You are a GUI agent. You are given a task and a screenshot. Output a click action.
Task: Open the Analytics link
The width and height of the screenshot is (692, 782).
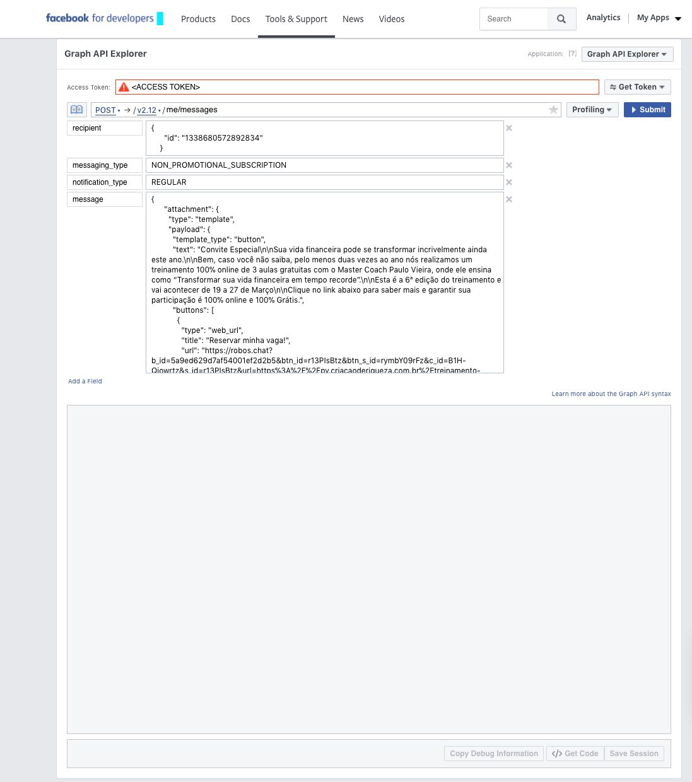click(x=603, y=18)
